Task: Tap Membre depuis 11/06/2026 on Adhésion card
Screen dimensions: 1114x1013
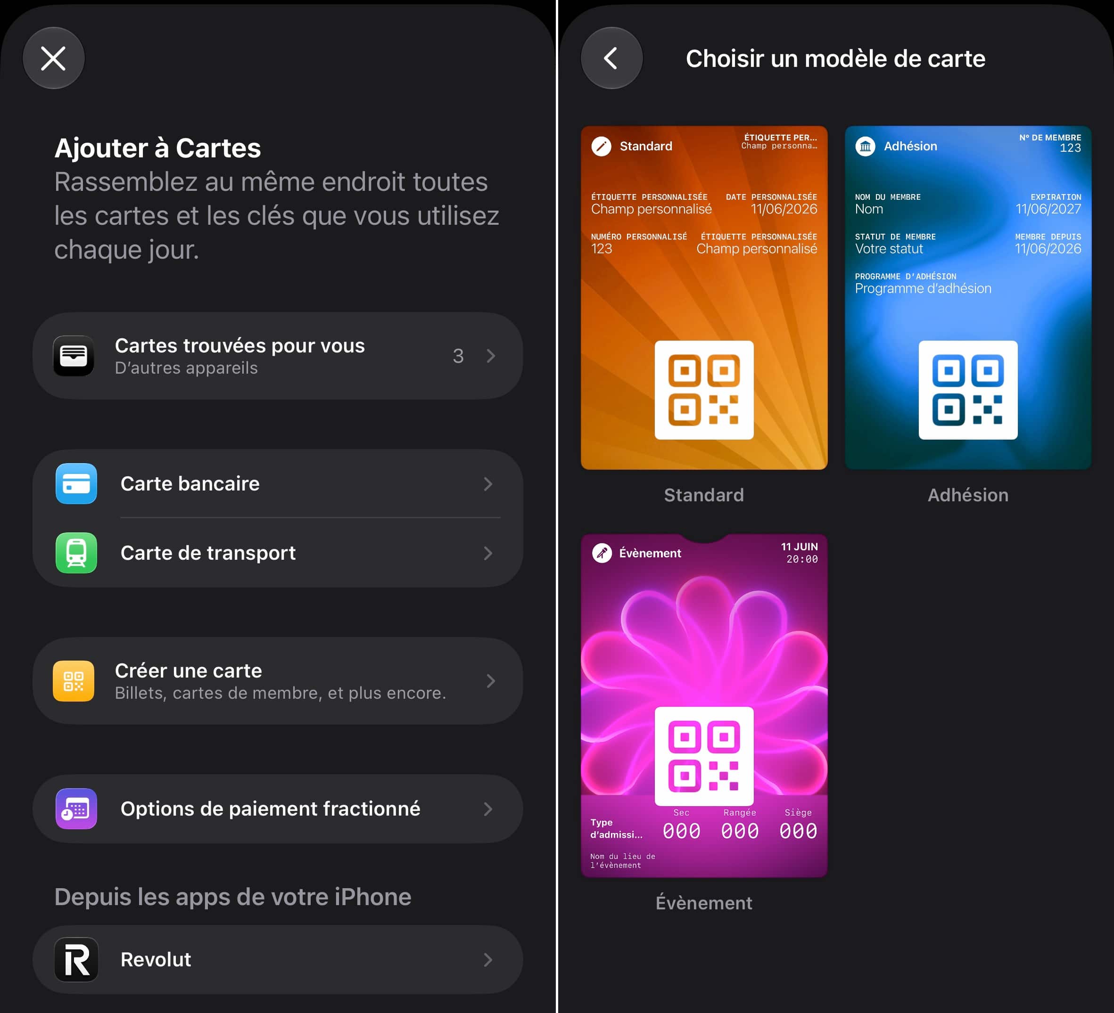Action: 1048,244
